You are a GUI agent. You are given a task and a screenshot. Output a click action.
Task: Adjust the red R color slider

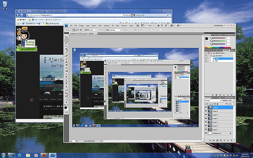point(218,38)
